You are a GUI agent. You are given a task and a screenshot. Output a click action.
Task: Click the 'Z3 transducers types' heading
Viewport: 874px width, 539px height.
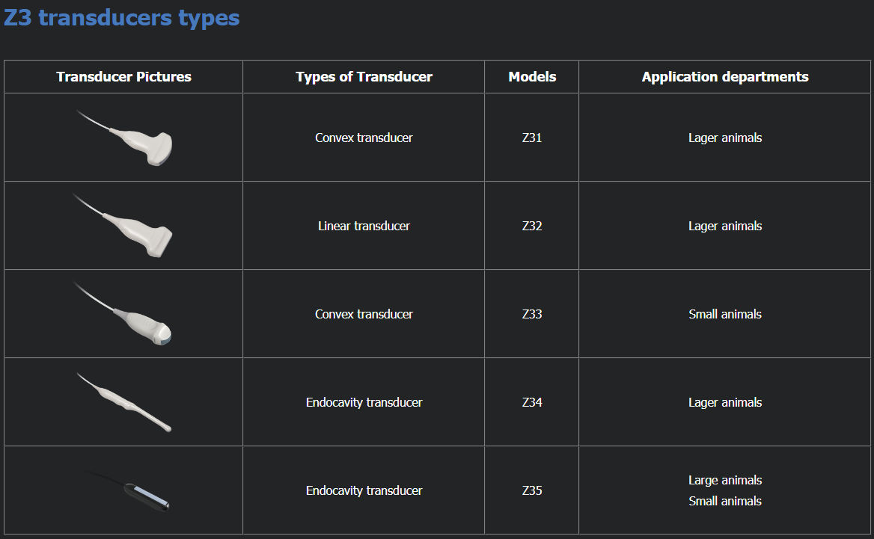click(x=121, y=17)
